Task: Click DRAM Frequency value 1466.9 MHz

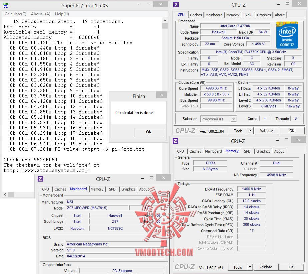Action: pyautogui.click(x=251, y=189)
